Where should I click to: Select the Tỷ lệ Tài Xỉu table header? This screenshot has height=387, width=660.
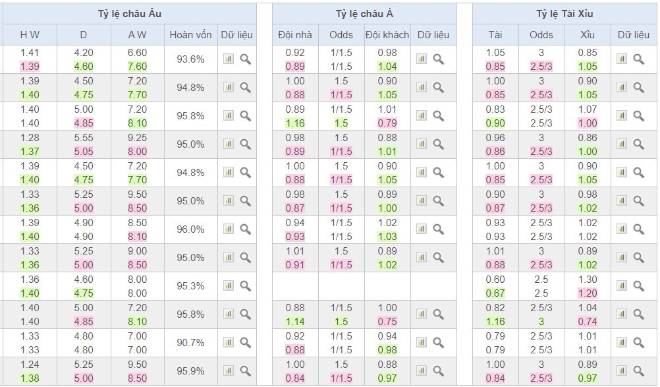564,14
